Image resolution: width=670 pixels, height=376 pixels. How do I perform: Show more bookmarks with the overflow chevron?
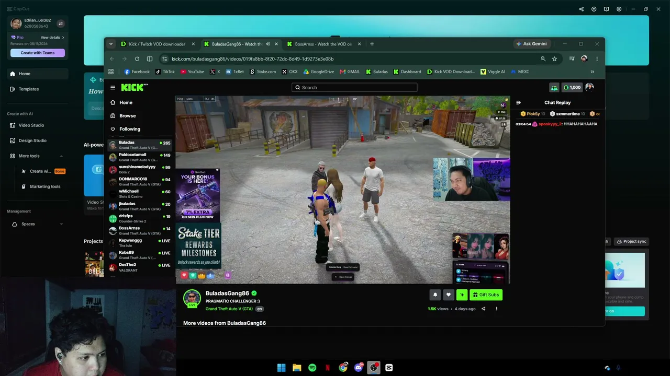593,72
